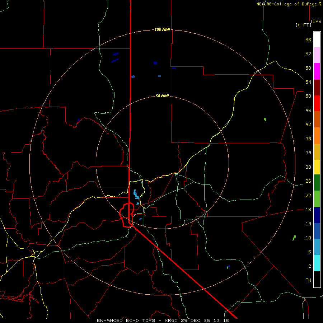
Task: Select the light pink legend color block
Action: 317,55
